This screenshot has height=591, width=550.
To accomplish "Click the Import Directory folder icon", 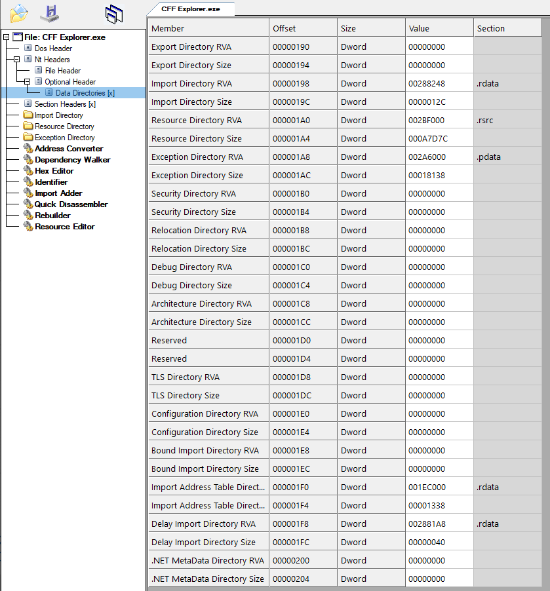I will pyautogui.click(x=28, y=115).
